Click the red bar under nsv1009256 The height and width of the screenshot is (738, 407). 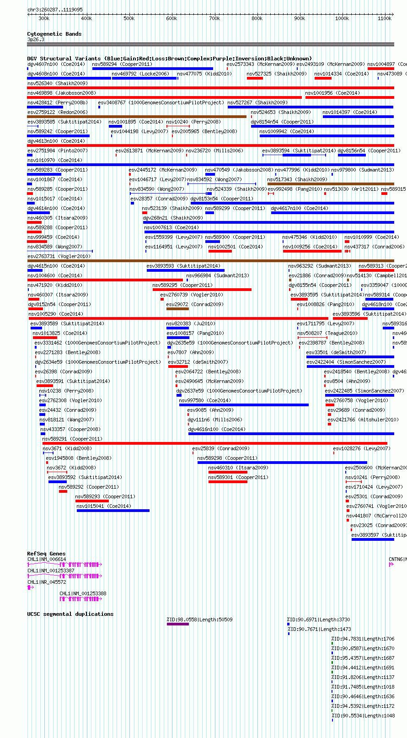point(312,251)
